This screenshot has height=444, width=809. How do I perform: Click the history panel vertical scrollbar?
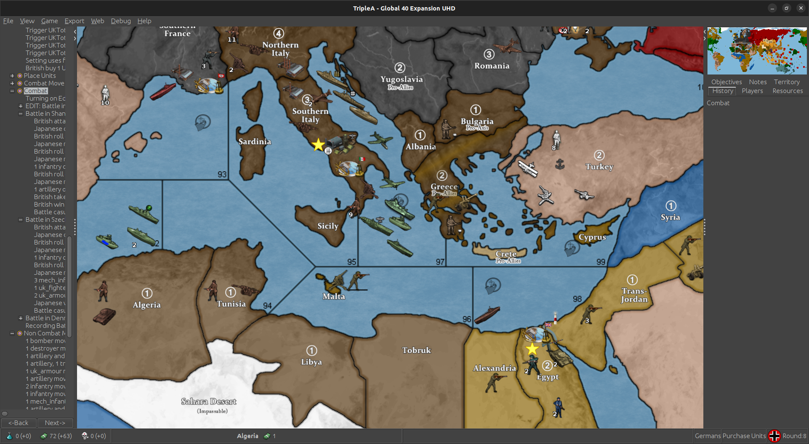coord(69,286)
